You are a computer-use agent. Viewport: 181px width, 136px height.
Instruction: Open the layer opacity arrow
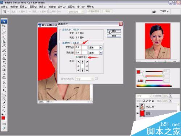[171, 96]
